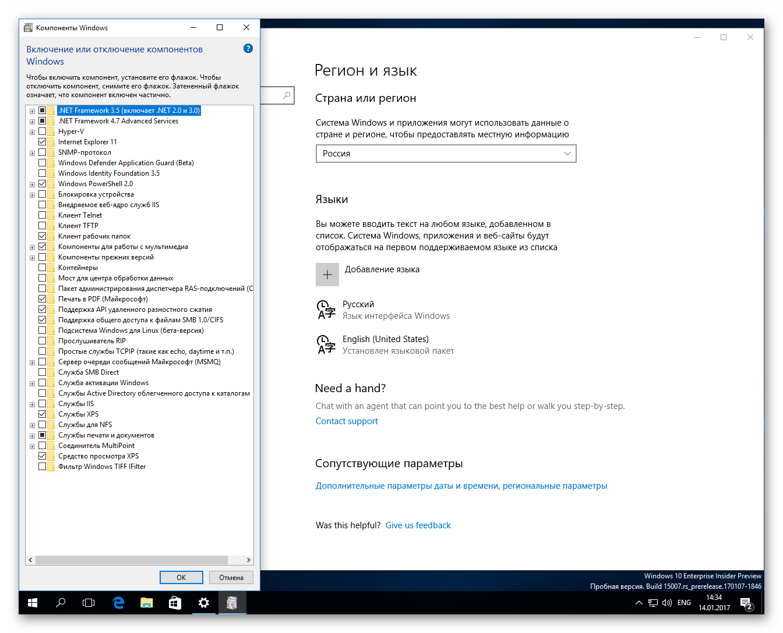Click the Компоненты Windows title bar icon
This screenshot has height=633, width=783.
click(x=28, y=27)
